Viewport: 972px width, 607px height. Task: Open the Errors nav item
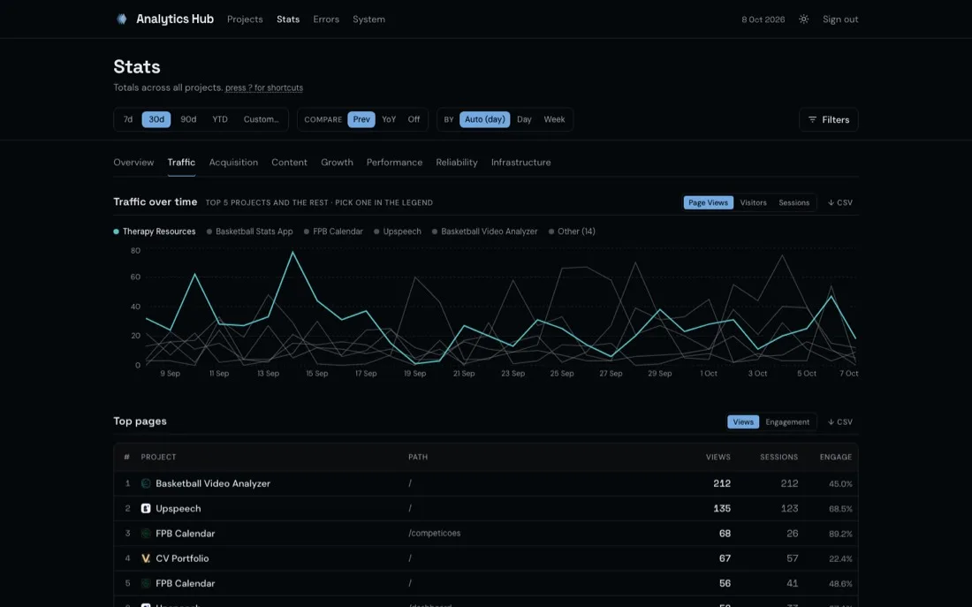(x=326, y=19)
